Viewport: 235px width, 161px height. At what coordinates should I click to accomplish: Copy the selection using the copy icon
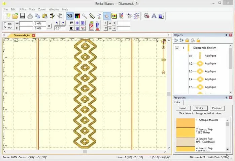tap(37, 16)
